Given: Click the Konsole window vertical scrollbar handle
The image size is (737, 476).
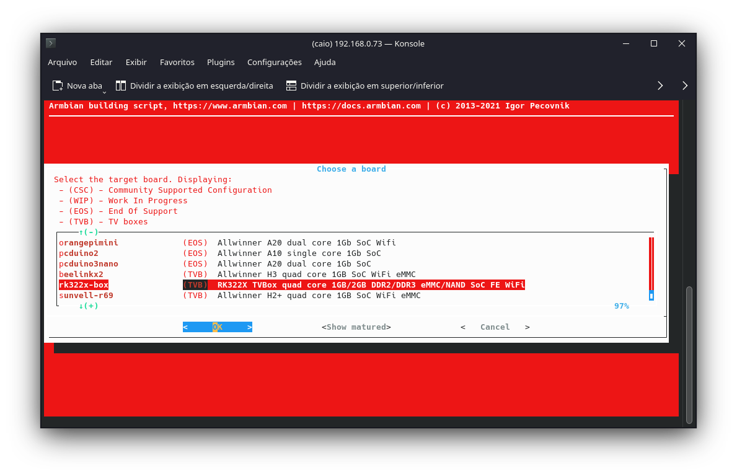Looking at the screenshot, I should [x=689, y=355].
